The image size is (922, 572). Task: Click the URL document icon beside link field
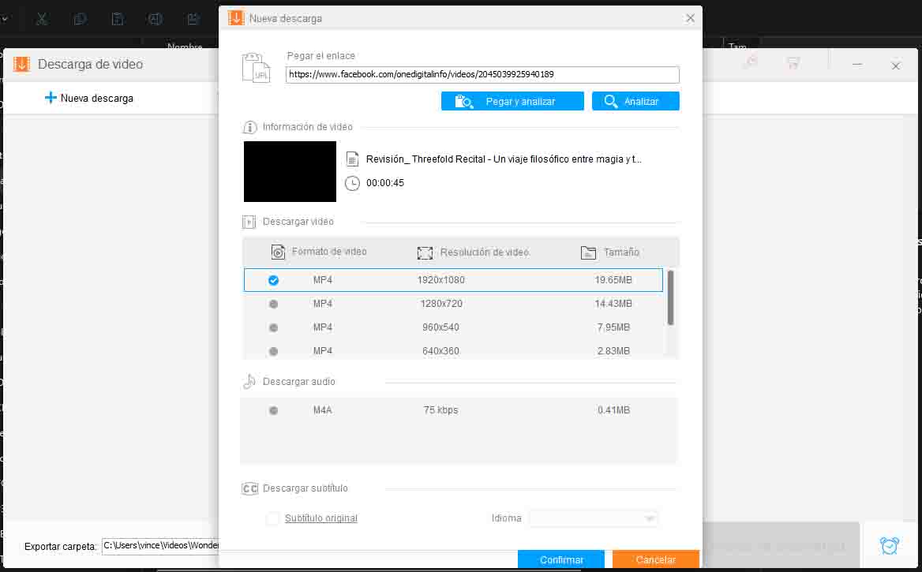pos(257,68)
